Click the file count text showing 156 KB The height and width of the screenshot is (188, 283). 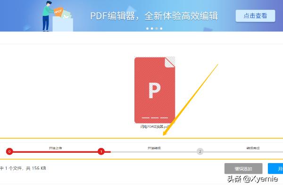click(x=24, y=168)
